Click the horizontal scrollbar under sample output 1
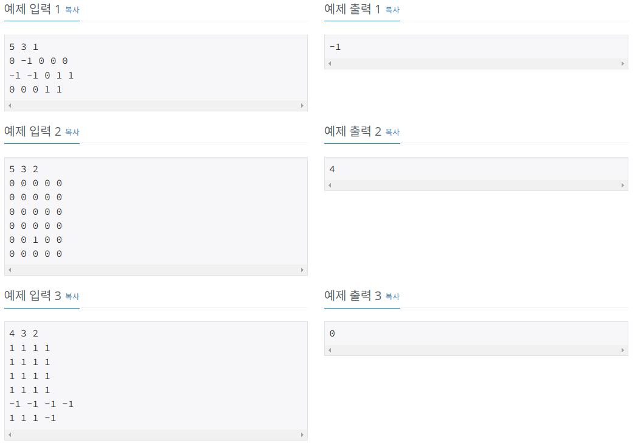The image size is (635, 443). (476, 63)
